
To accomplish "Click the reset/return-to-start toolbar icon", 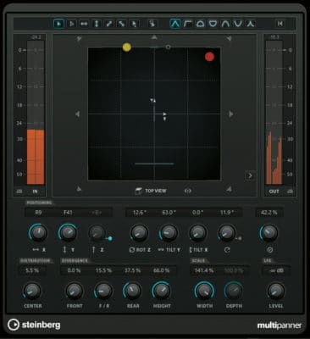I will pyautogui.click(x=280, y=24).
